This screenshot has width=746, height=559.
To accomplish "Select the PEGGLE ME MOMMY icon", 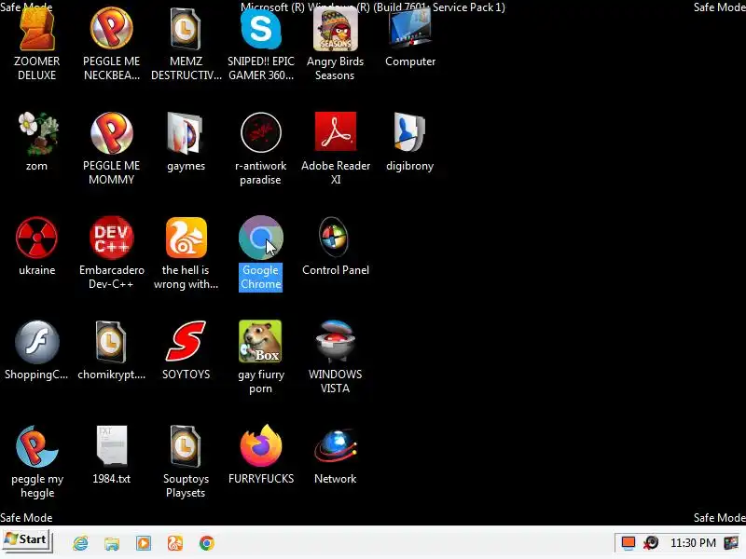I will 111,133.
